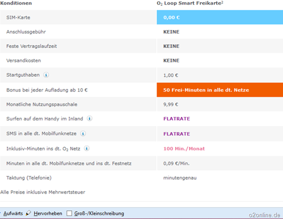283x219 pixels.
Task: Click Monatliche Nutzungspauschale label
Action: pos(41,104)
